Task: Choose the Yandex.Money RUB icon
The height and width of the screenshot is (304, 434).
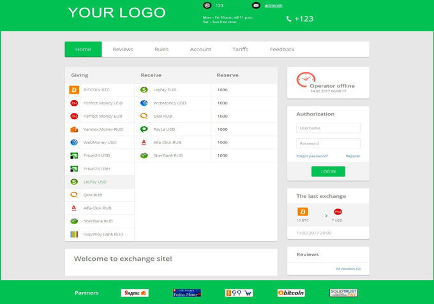Action: [74, 129]
